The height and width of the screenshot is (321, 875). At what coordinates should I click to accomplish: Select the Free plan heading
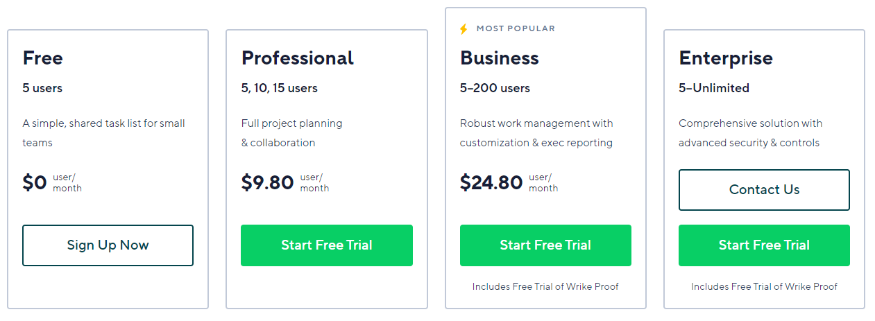43,58
